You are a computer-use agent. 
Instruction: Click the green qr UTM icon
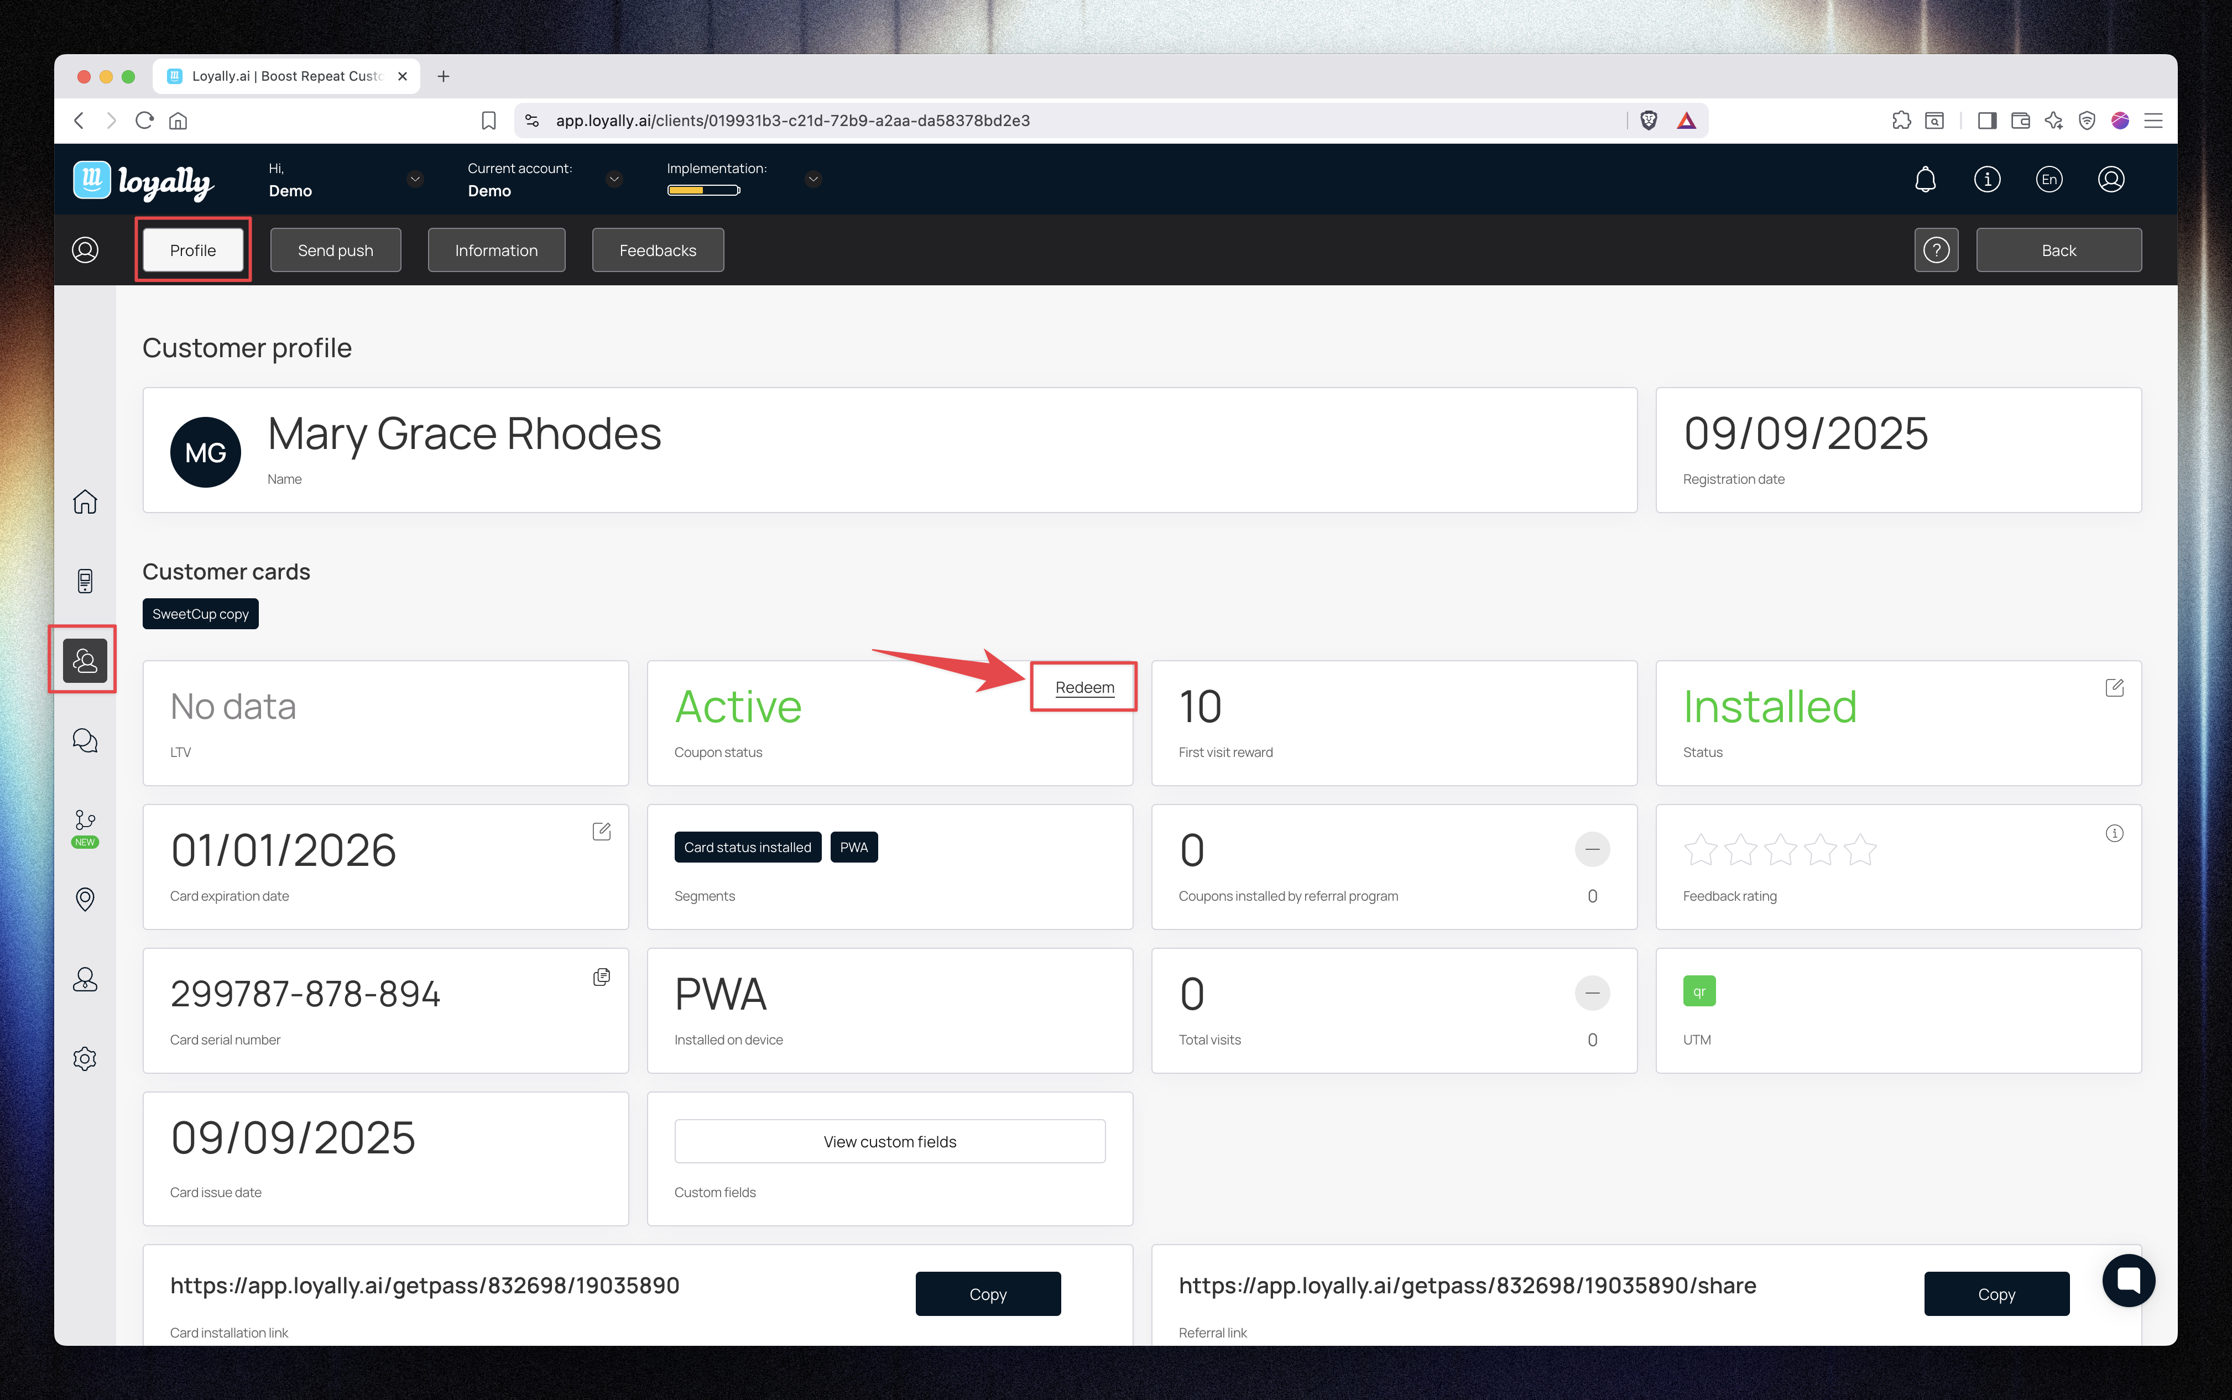(x=1698, y=991)
